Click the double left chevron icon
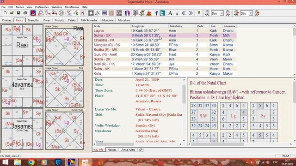This screenshot has height=166, width=296. [x=184, y=13]
